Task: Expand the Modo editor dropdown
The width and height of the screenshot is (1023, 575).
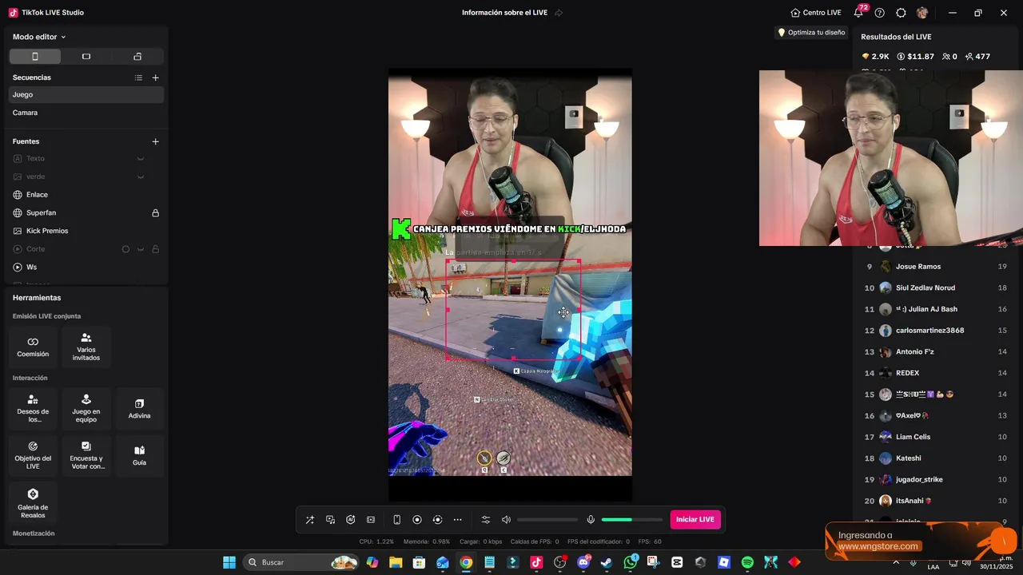Action: (x=39, y=37)
